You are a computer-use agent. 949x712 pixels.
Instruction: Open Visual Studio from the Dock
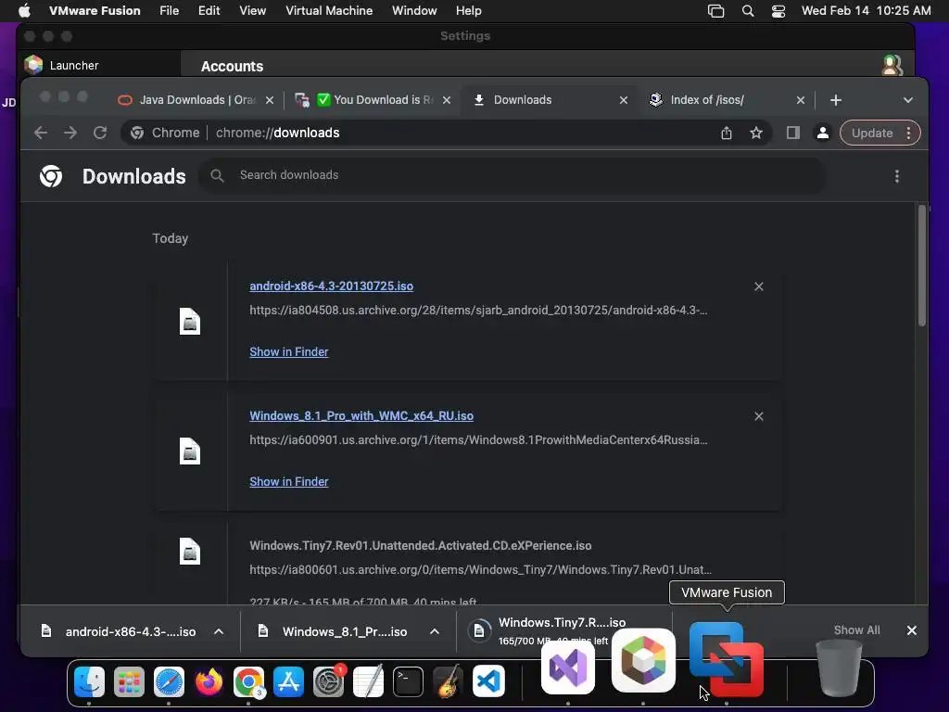tap(568, 667)
